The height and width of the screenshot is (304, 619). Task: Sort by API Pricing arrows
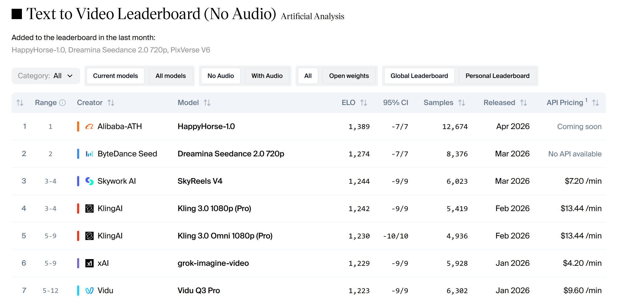595,103
